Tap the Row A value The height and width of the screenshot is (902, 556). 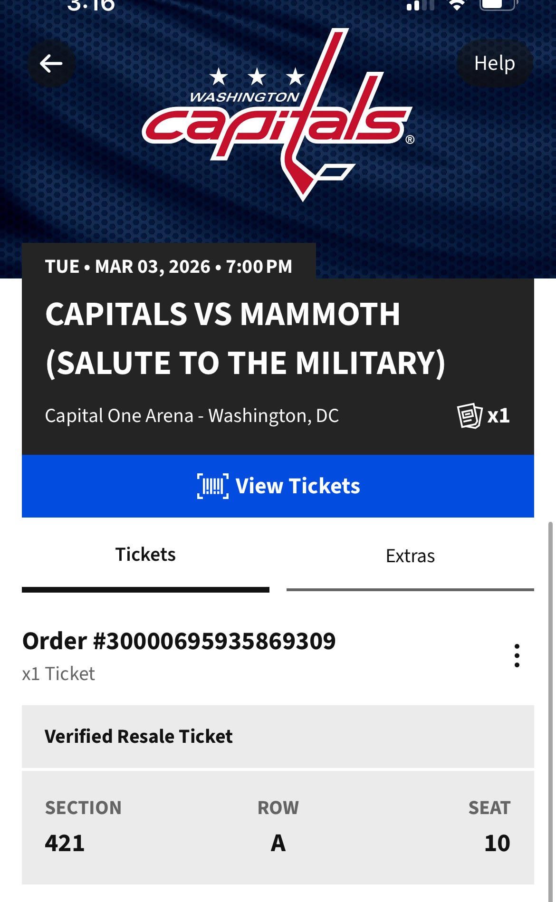pyautogui.click(x=278, y=844)
